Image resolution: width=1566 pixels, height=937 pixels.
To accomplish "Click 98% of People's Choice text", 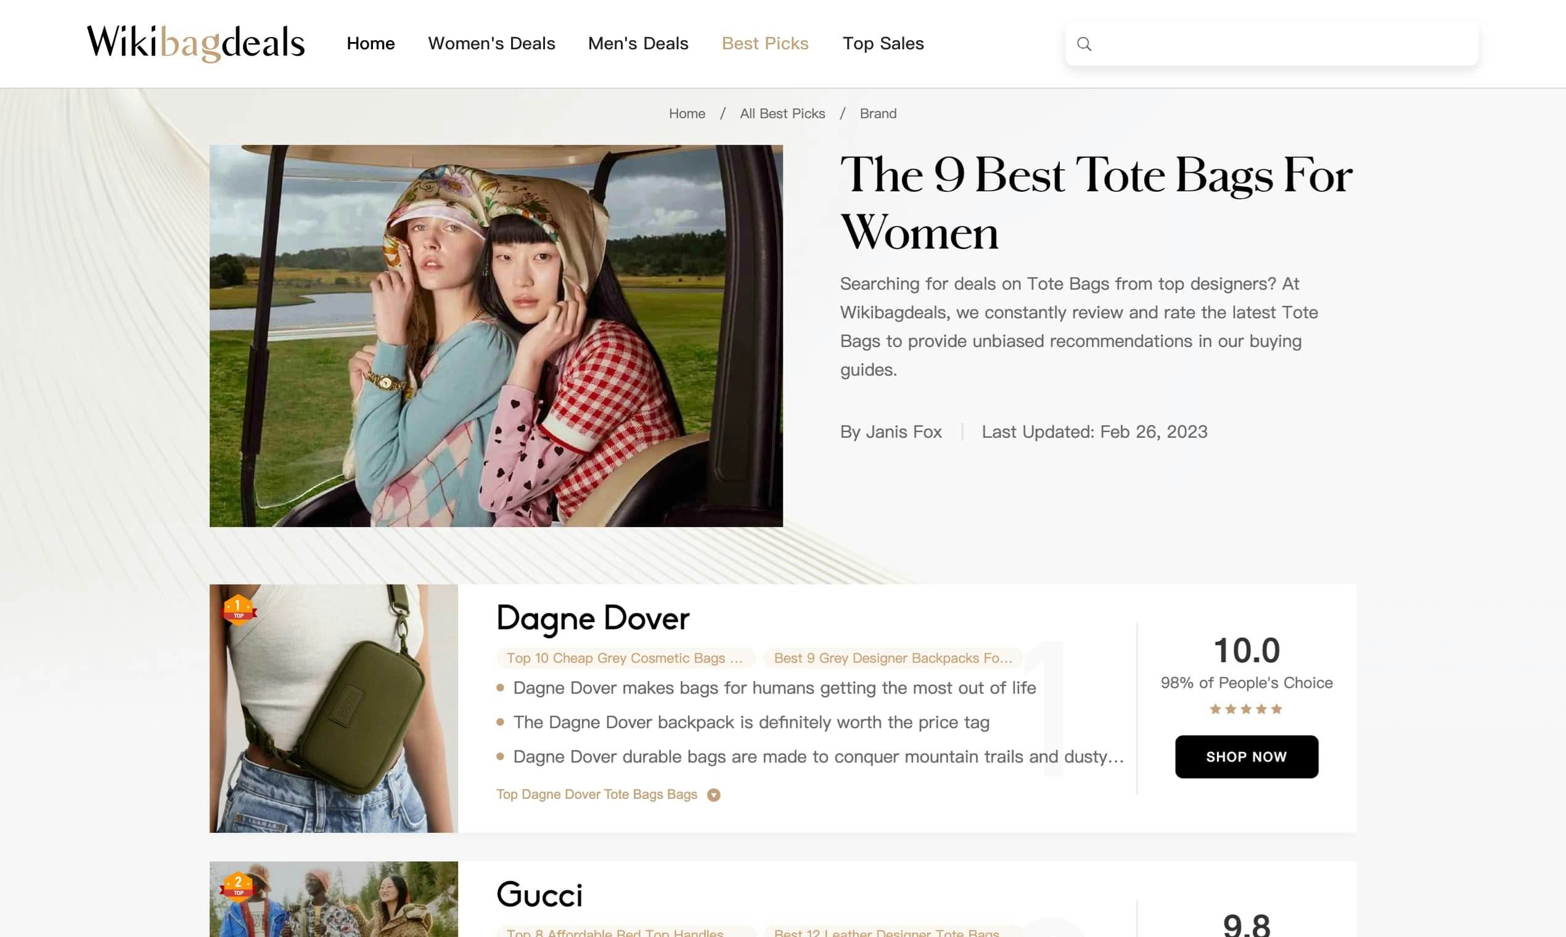I will click(1247, 682).
